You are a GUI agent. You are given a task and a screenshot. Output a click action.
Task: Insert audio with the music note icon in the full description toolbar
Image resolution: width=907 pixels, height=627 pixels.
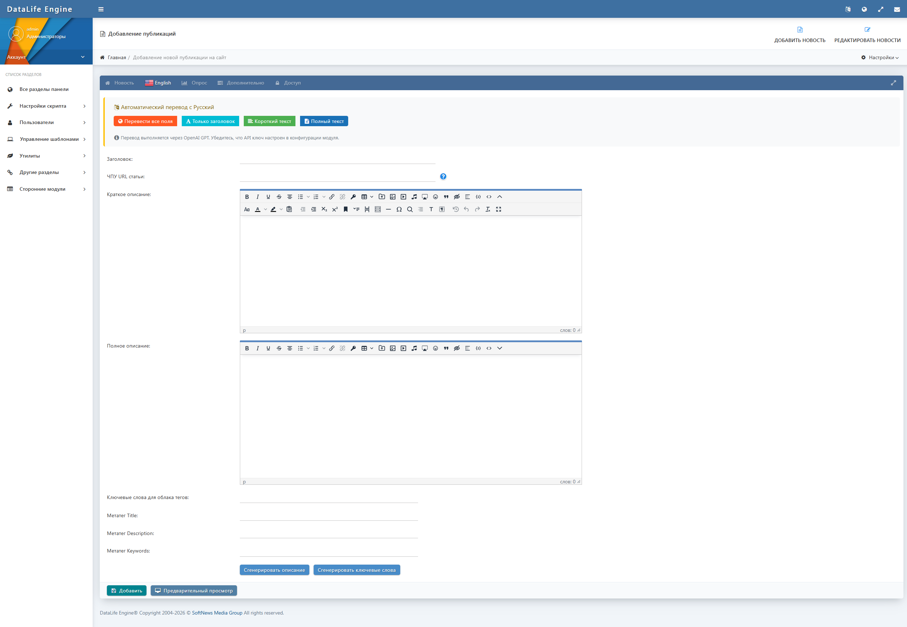point(414,349)
